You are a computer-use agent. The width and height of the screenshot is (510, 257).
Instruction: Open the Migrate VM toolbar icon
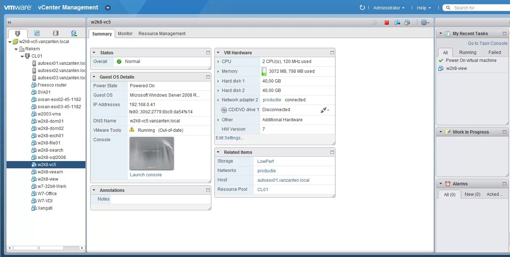(x=397, y=22)
